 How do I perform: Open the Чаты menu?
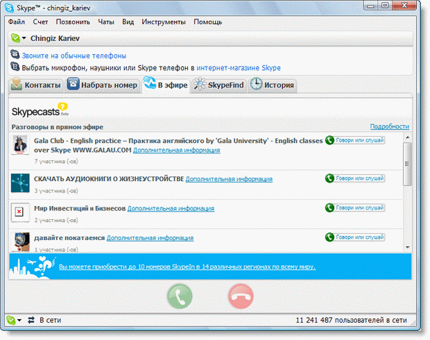coord(106,22)
